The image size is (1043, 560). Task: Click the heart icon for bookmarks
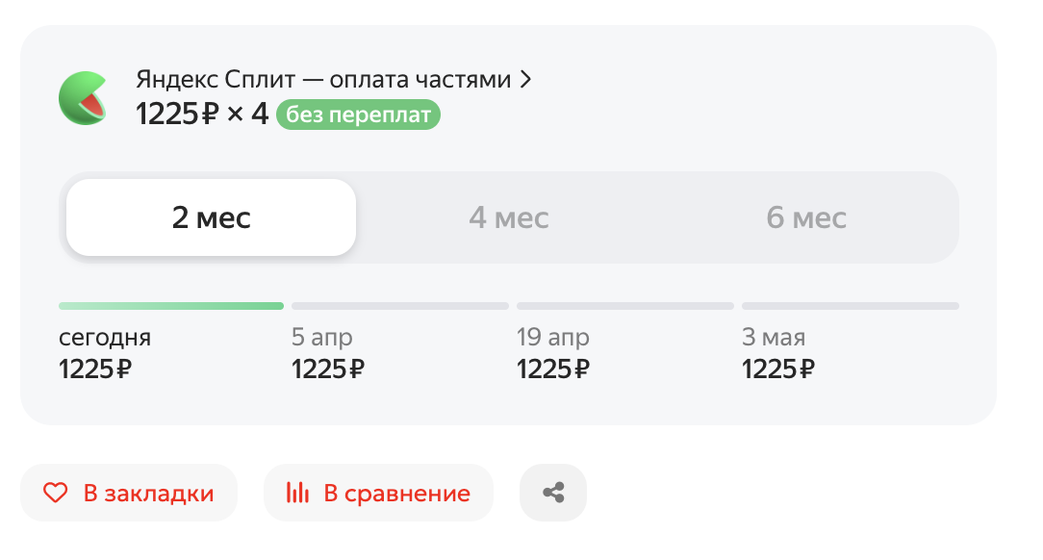56,494
